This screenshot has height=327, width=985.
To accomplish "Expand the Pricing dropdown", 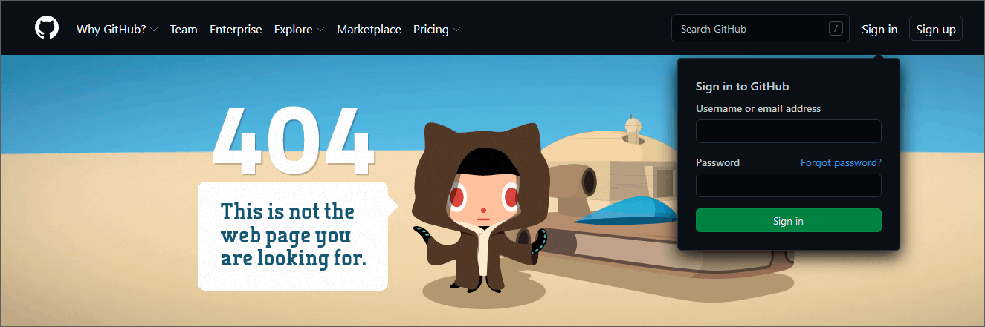I will point(436,30).
